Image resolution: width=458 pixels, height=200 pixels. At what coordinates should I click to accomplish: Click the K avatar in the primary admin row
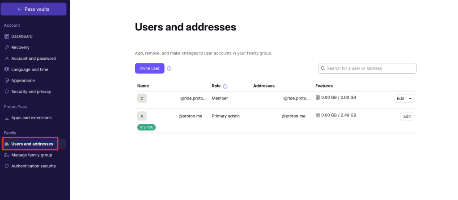pos(142,116)
